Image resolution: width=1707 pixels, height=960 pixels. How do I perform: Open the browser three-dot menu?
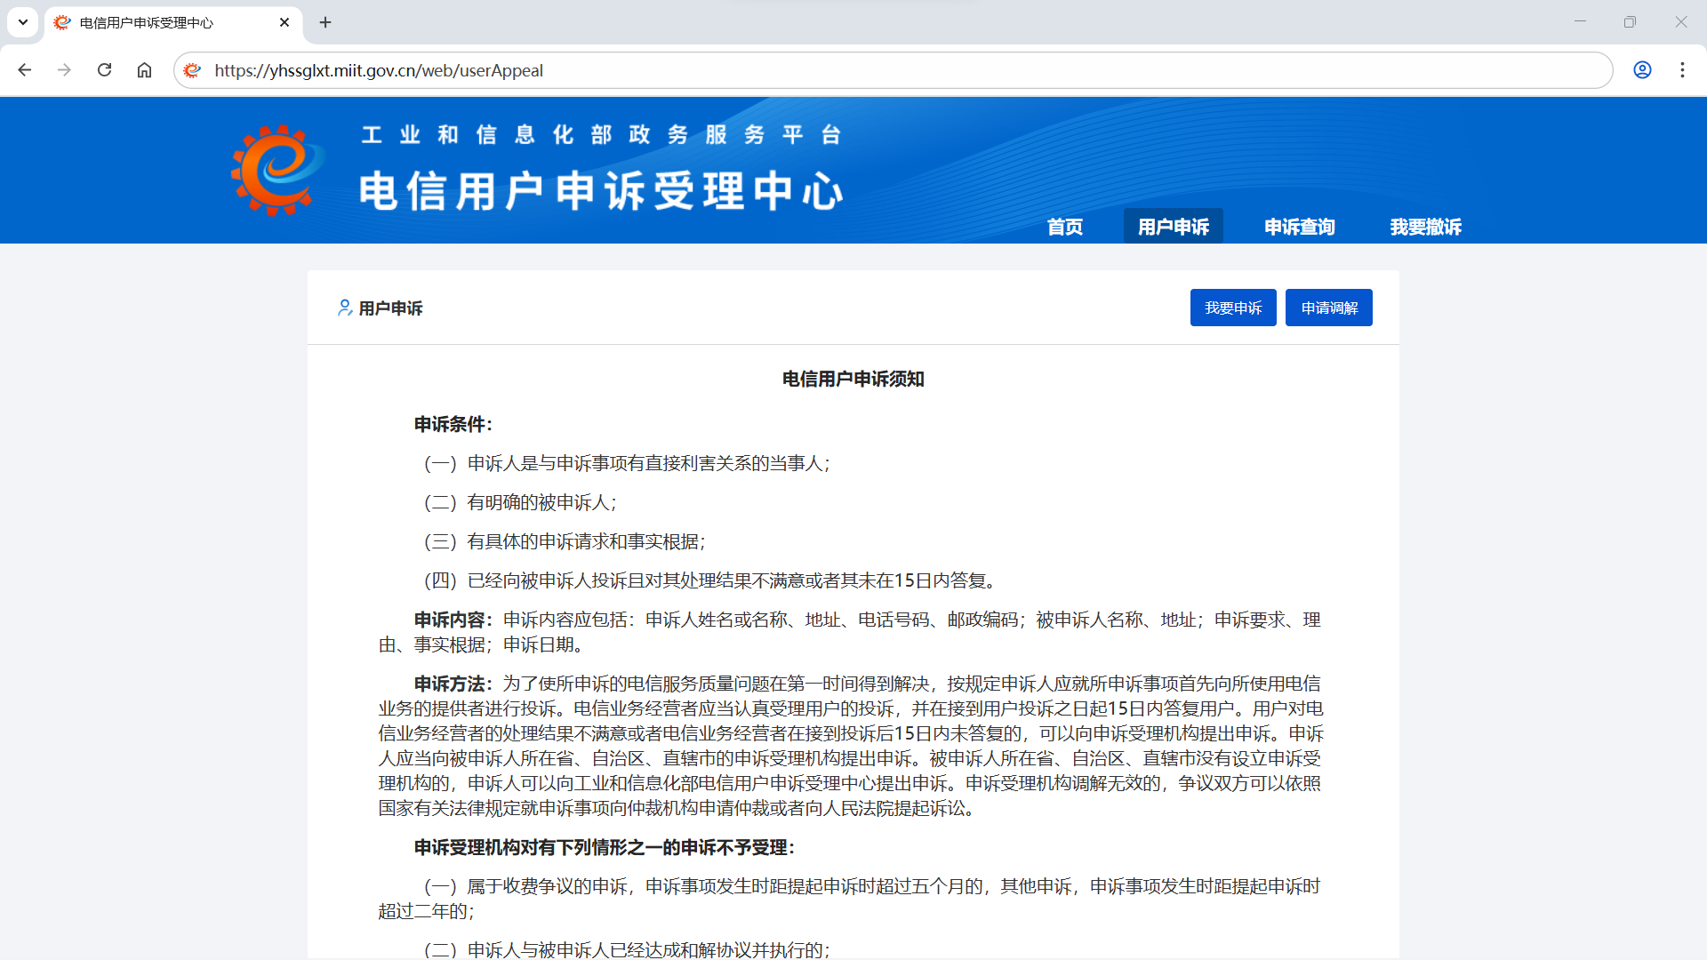(1682, 70)
